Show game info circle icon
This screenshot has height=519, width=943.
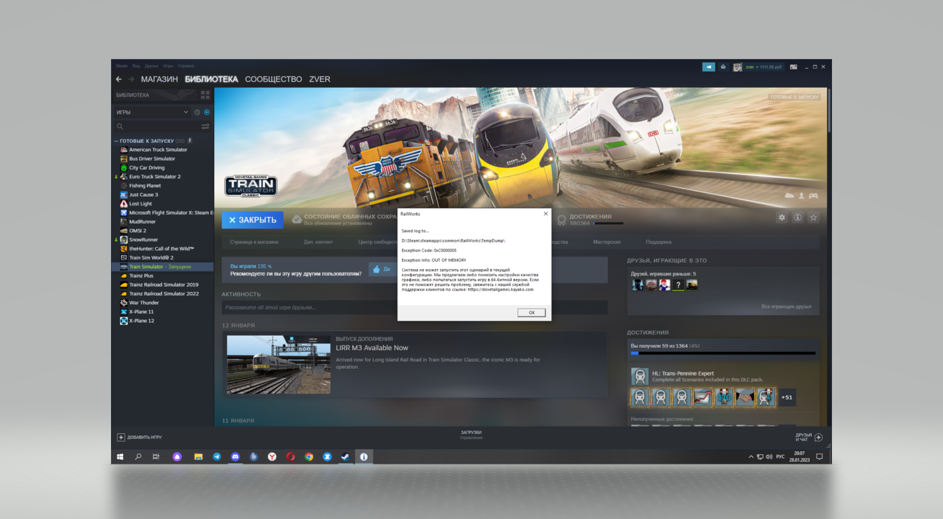[x=798, y=217]
